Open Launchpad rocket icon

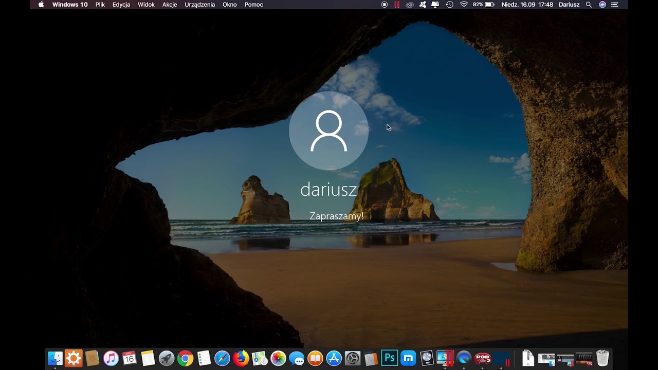166,358
